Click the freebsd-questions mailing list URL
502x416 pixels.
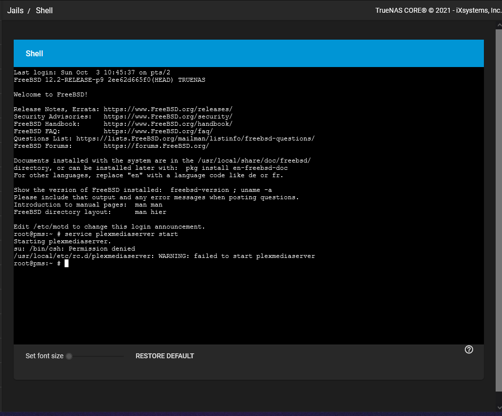pos(196,139)
